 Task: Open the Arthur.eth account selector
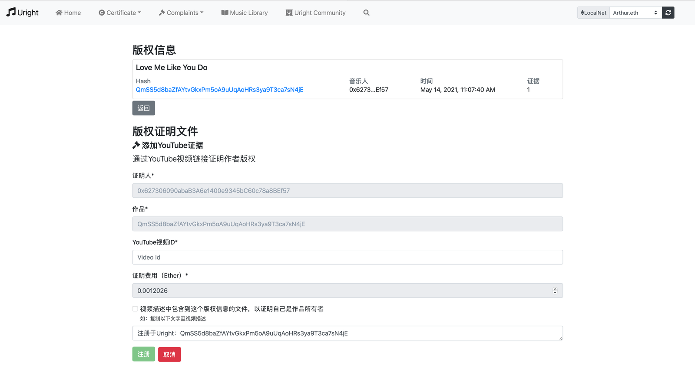click(635, 13)
